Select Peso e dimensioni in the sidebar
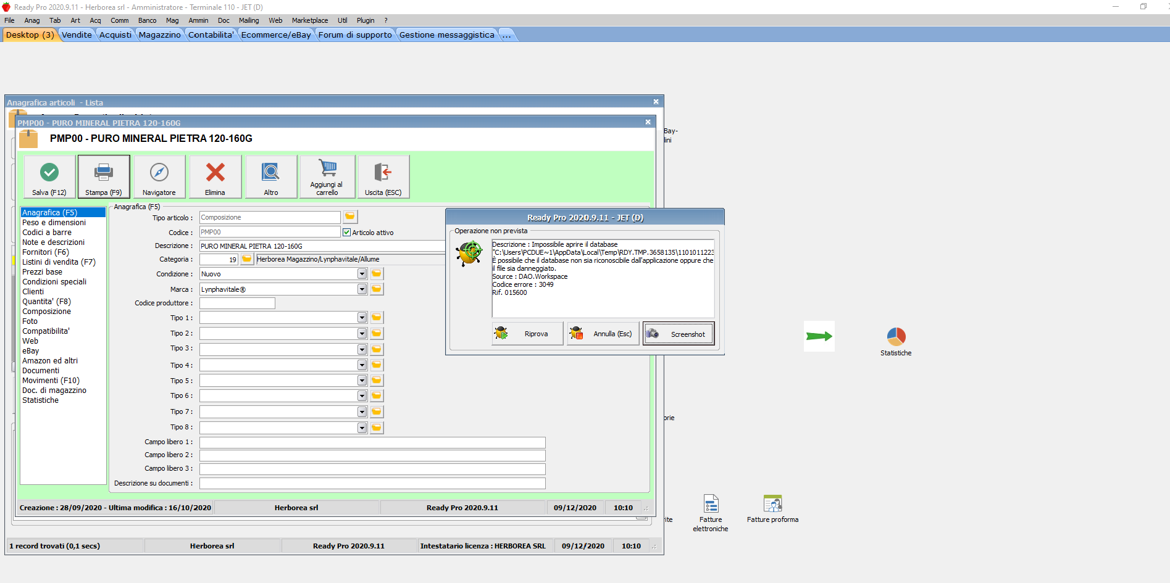 click(x=54, y=223)
